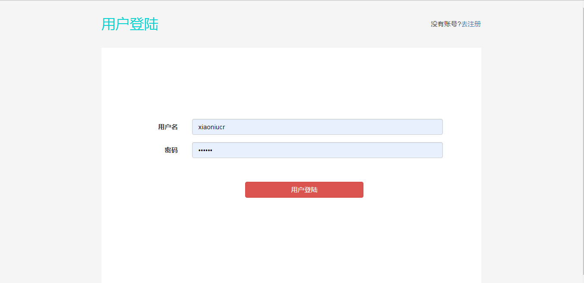Screen dimensions: 584x283
Task: Click the 密码 field label
Action: tap(171, 150)
